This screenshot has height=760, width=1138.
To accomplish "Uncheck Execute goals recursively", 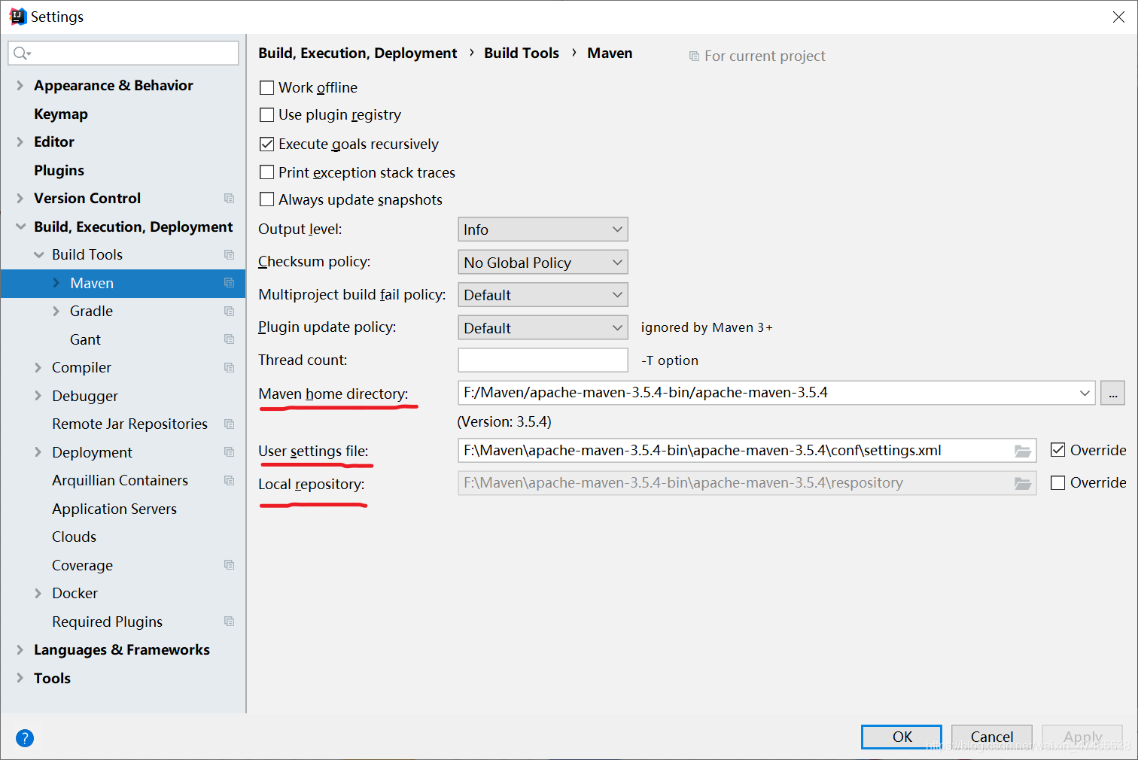I will (x=266, y=144).
